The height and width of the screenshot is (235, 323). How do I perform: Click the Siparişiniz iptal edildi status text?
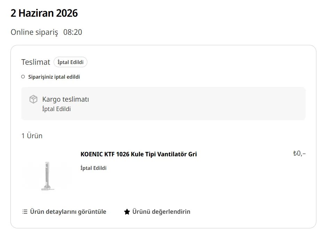coord(54,77)
